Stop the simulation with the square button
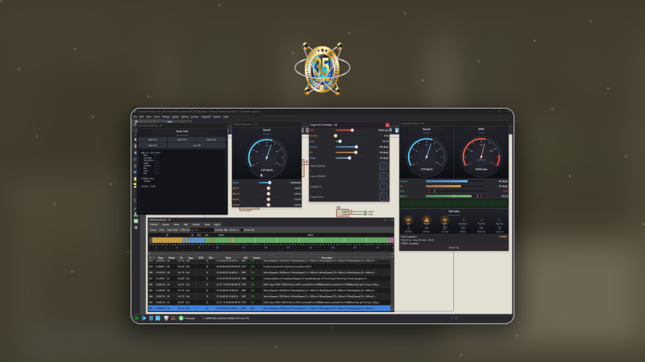This screenshot has height=362, width=645. coord(157,318)
